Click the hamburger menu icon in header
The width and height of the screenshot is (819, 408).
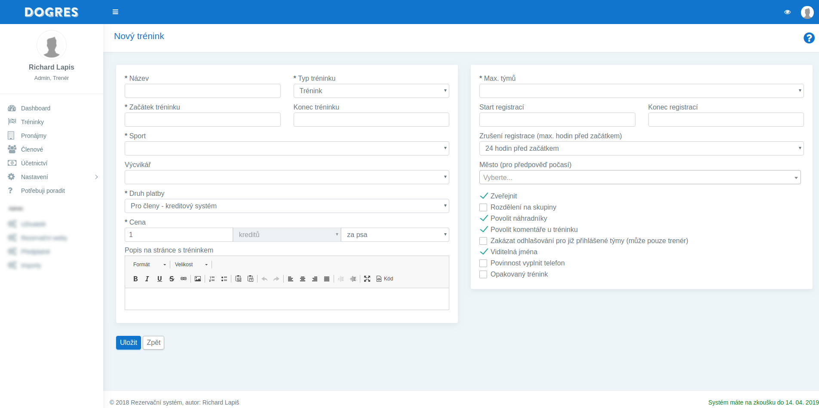click(115, 12)
